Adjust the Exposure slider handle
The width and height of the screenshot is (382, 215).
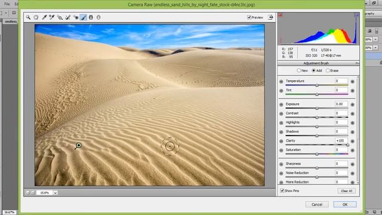tap(317, 108)
